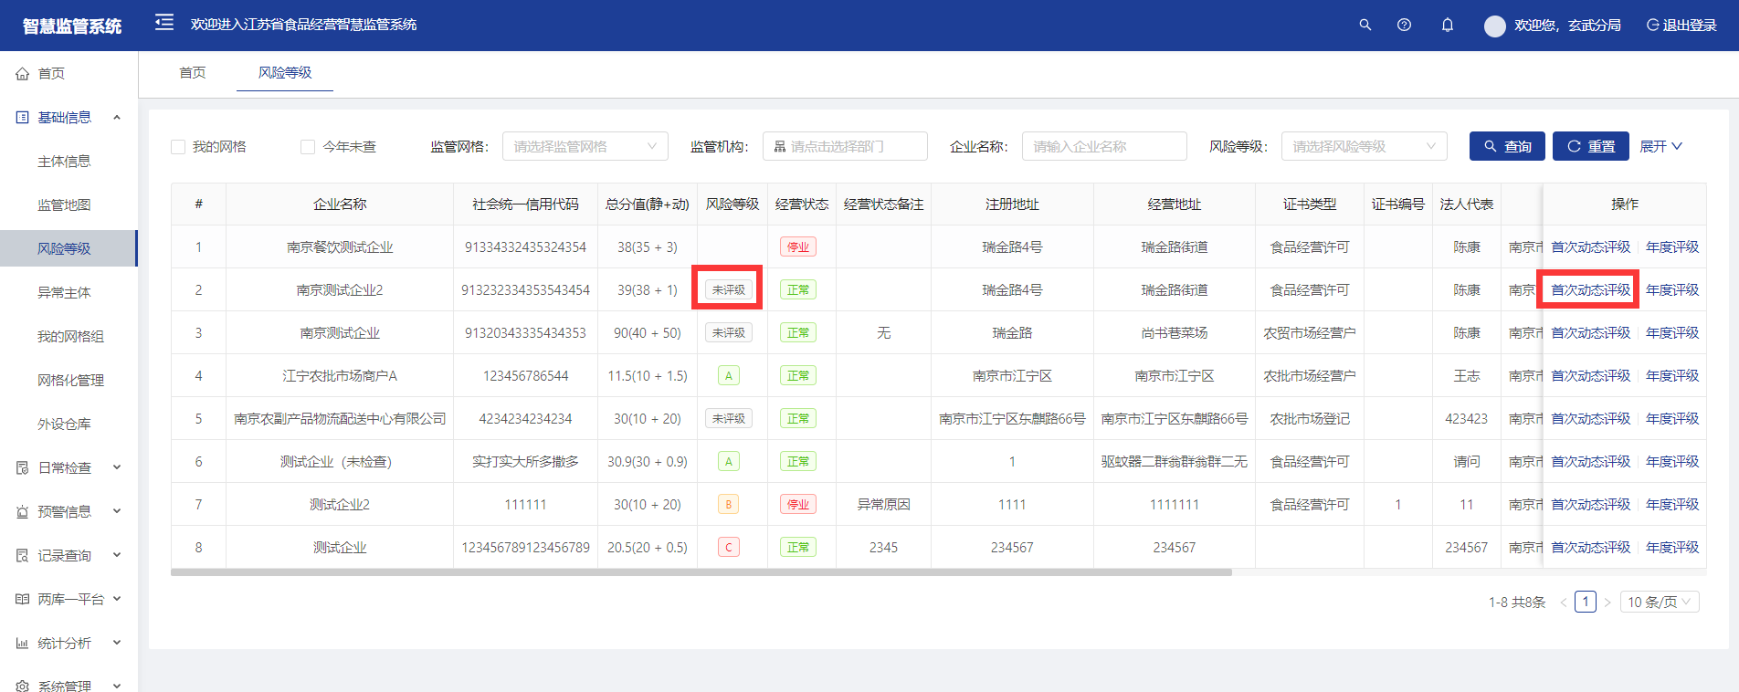The height and width of the screenshot is (692, 1739).
Task: Open the 10 条/页 page size selector
Action: coord(1659,602)
